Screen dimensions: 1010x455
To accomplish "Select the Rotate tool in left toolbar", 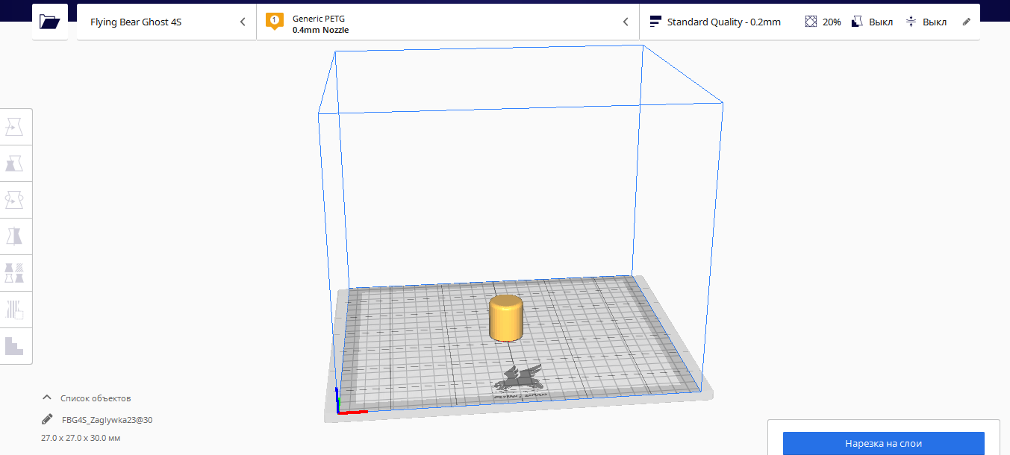I will [16, 200].
